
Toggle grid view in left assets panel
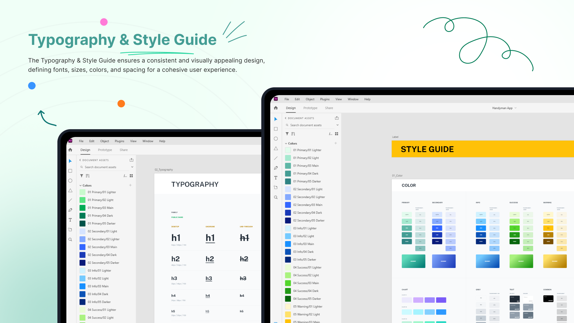[x=131, y=176]
